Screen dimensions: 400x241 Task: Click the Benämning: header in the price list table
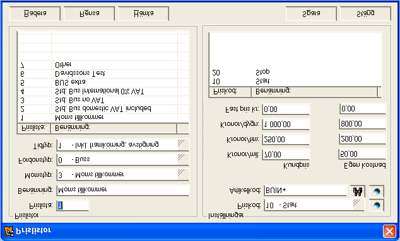point(114,128)
